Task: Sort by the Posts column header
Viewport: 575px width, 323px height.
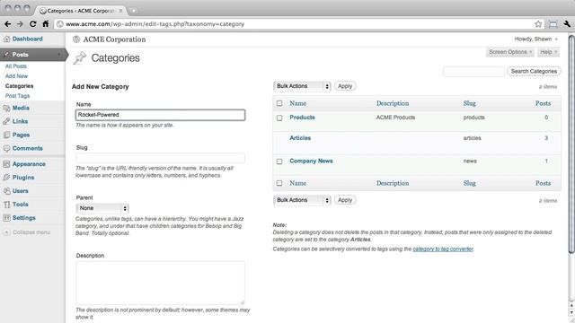Action: 543,103
